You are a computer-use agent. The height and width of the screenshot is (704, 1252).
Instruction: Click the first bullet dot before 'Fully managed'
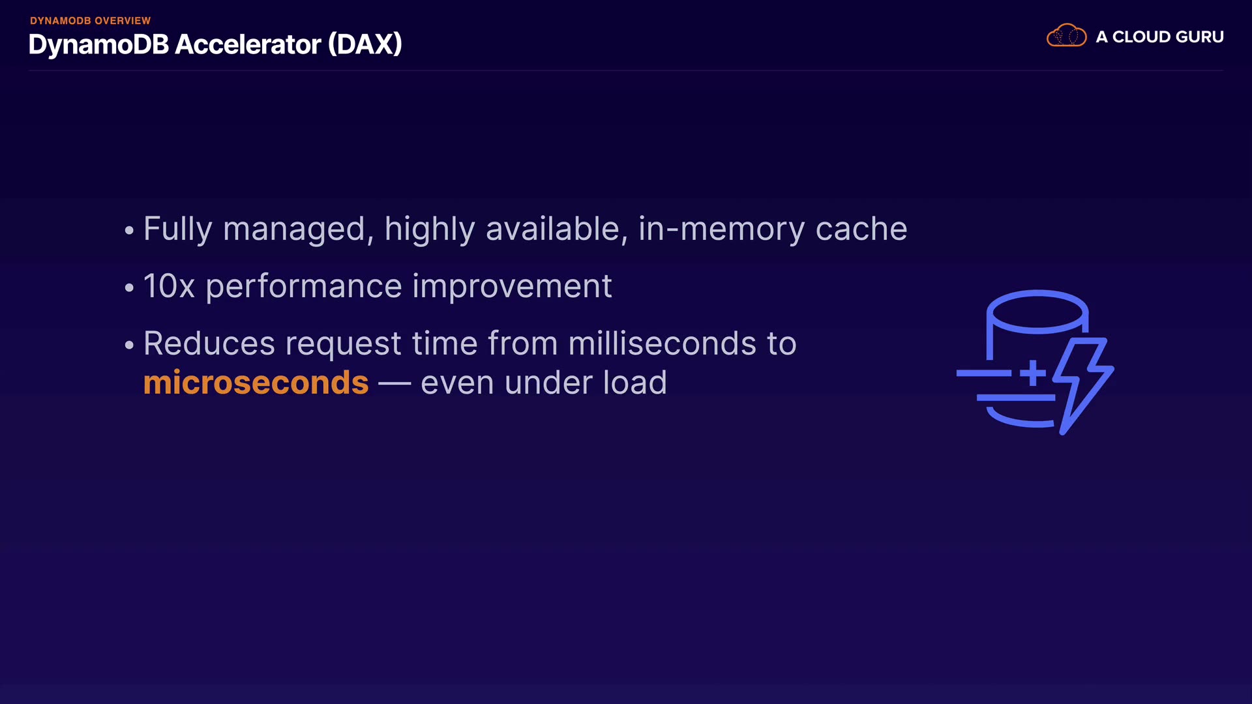click(x=129, y=231)
